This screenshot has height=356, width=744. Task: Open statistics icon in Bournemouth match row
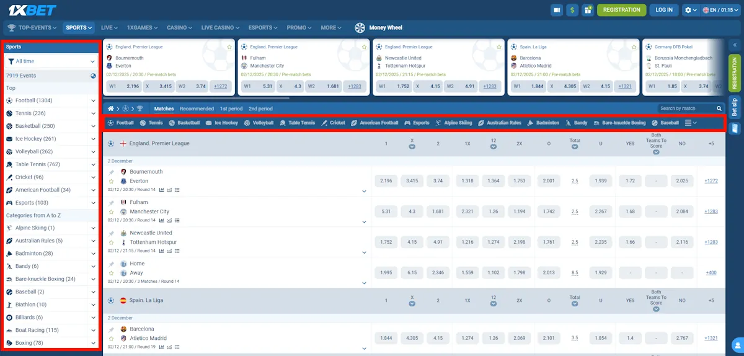click(x=162, y=190)
